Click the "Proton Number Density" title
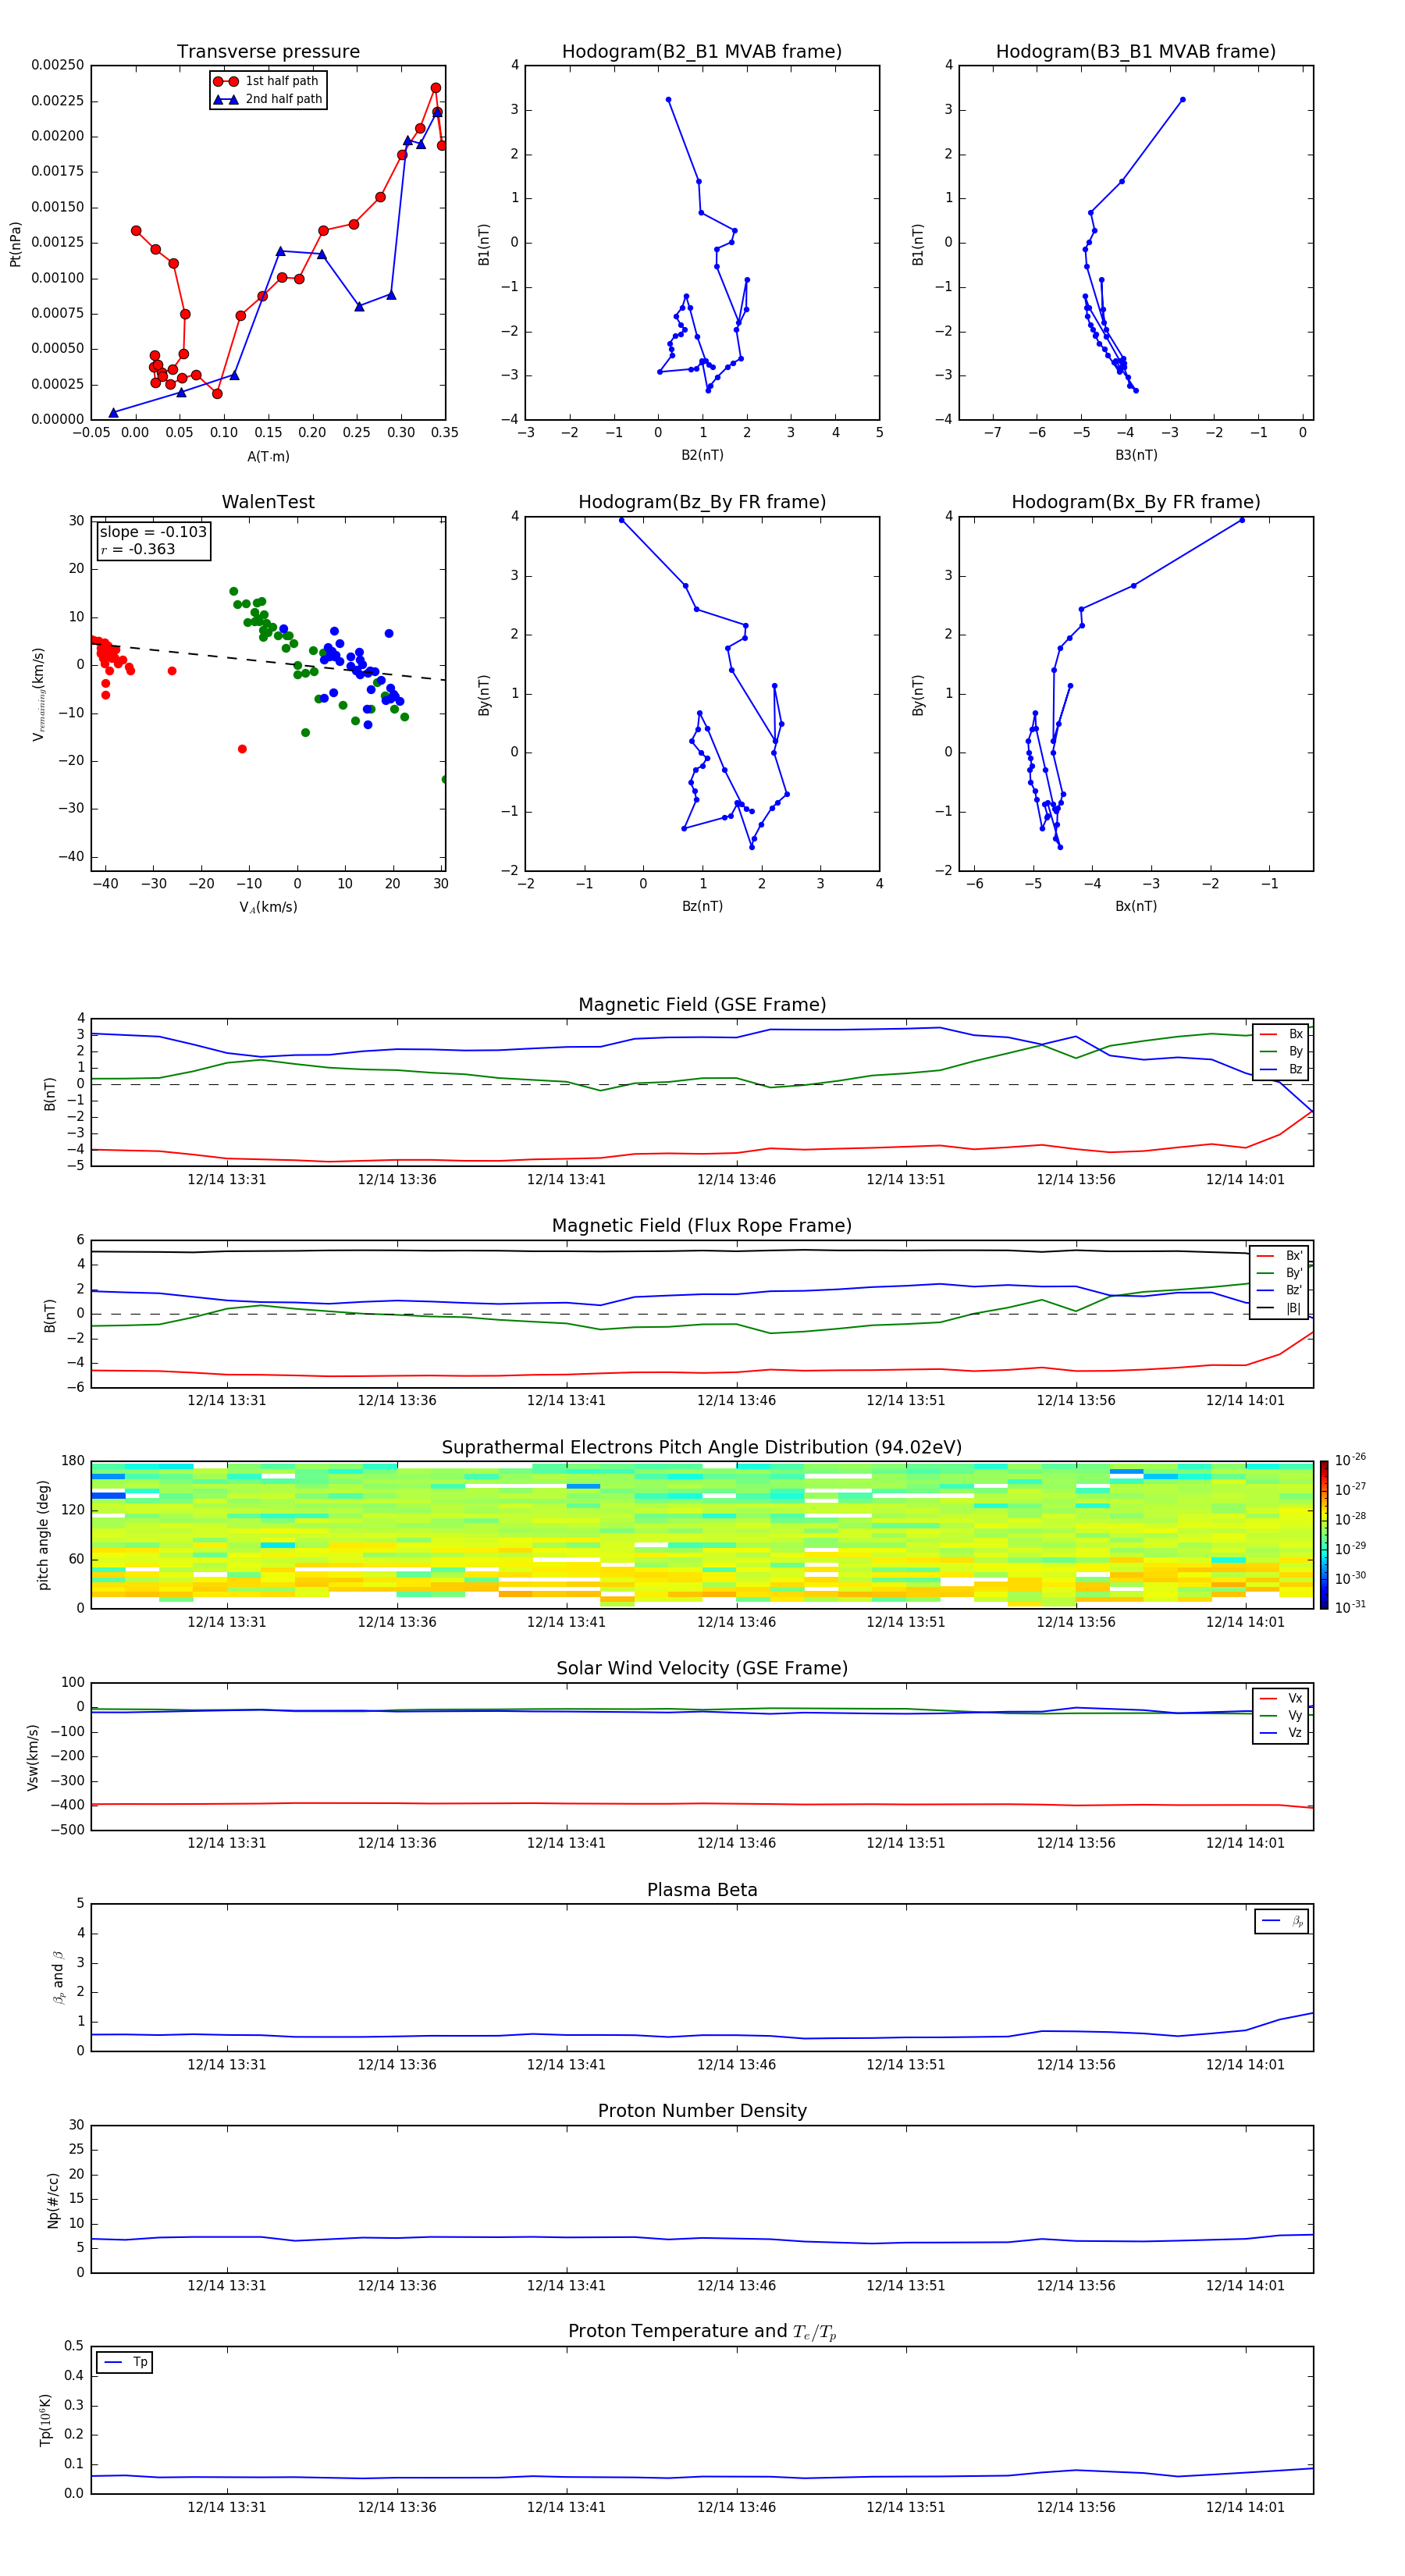Screen dimensions: 1405x2576 [x=702, y=2111]
